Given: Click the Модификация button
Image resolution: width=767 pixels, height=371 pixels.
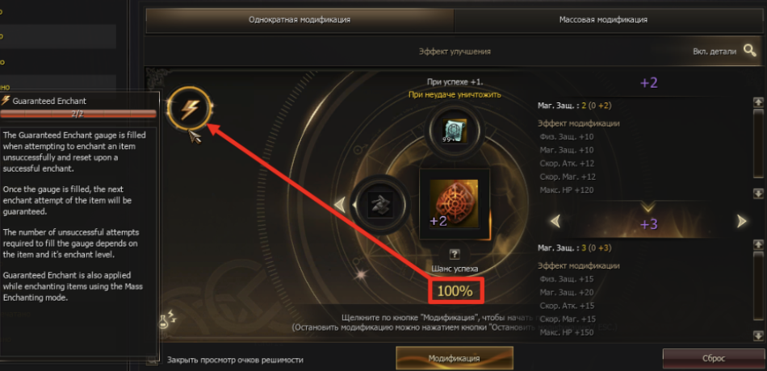Looking at the screenshot, I should pyautogui.click(x=455, y=358).
